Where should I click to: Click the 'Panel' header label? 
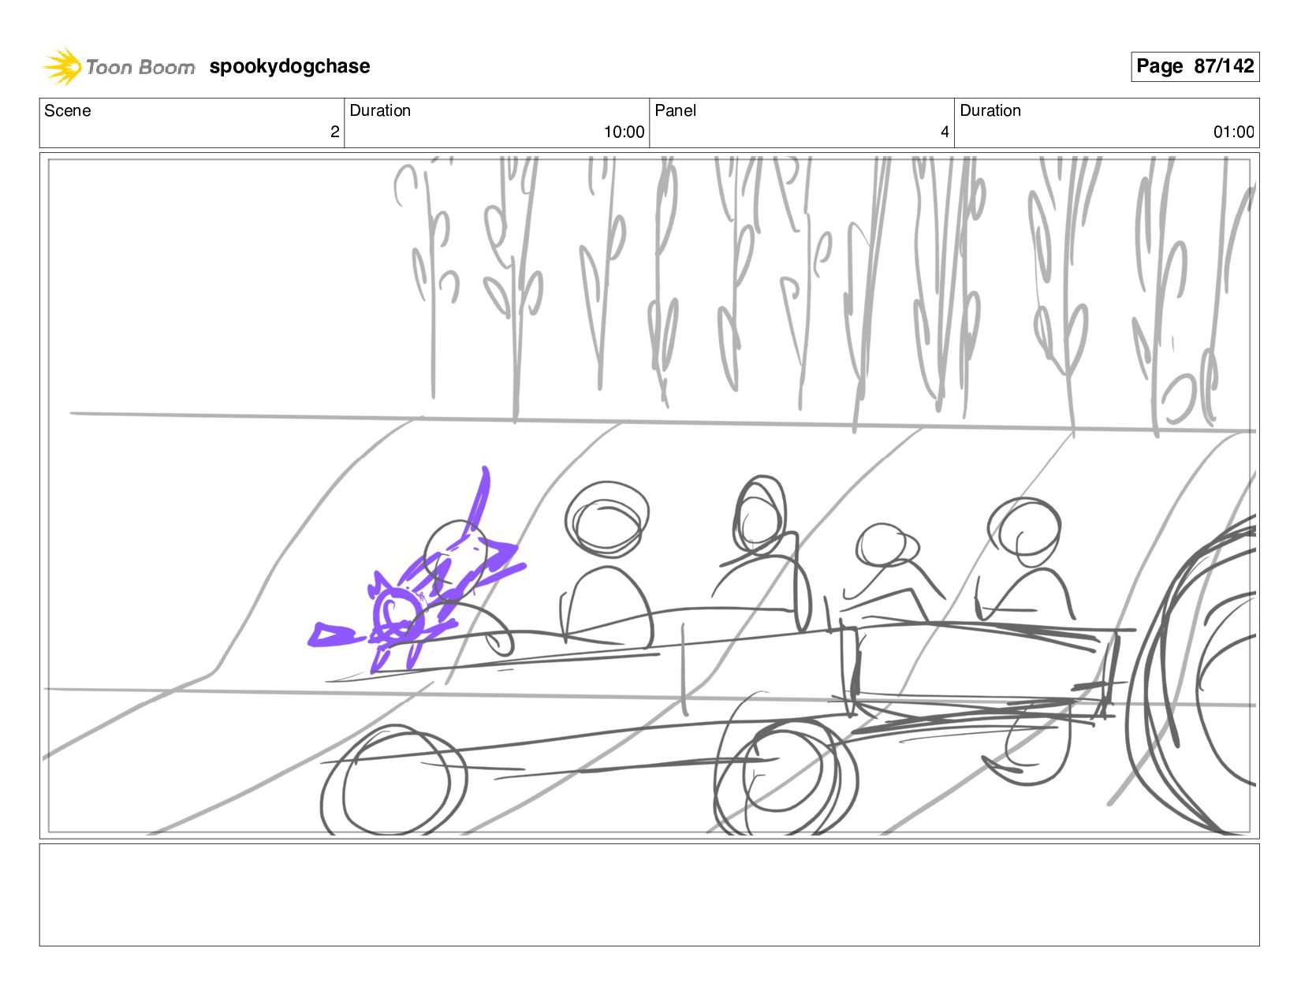click(x=676, y=110)
